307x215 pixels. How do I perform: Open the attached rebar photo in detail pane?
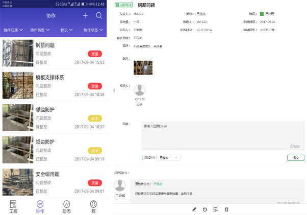click(x=143, y=68)
